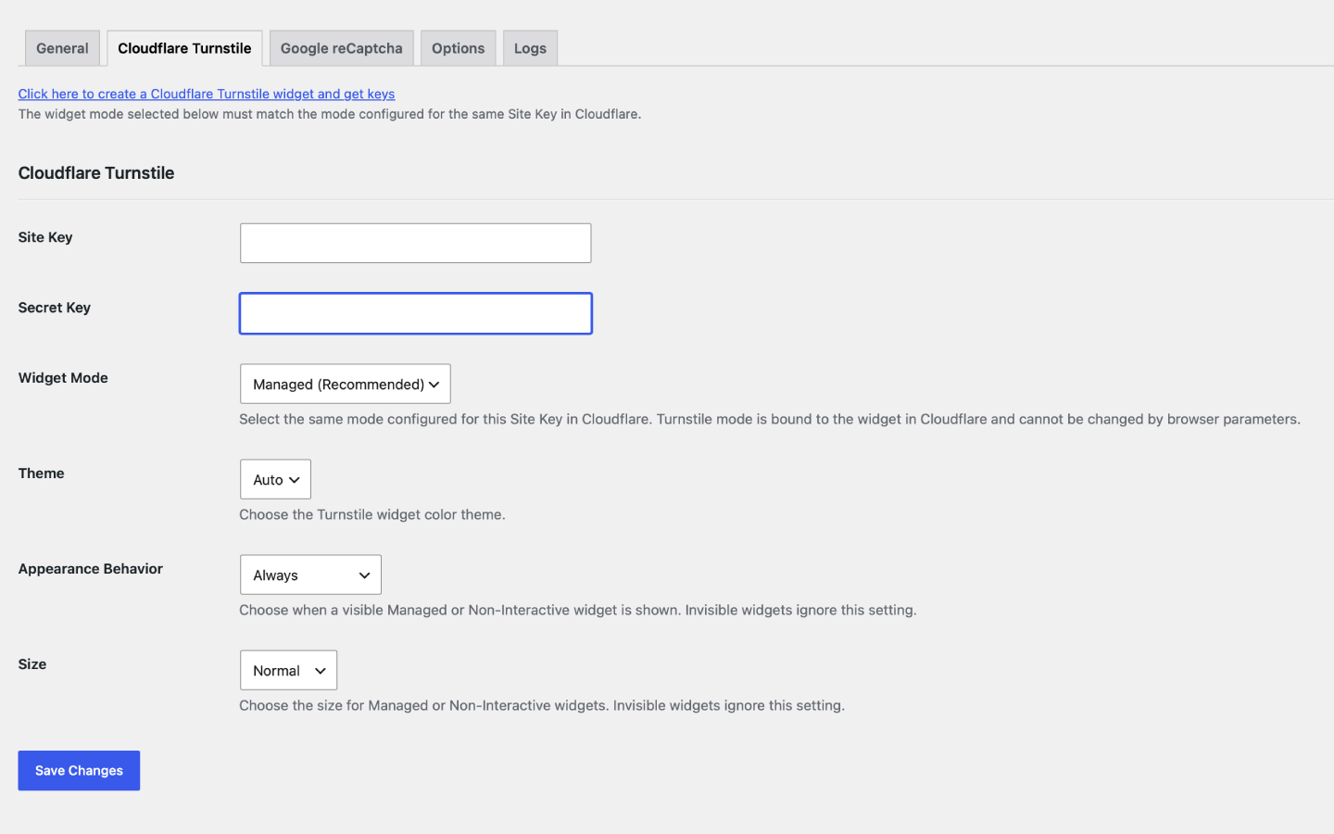The image size is (1334, 834).
Task: Click the Appearance Behavior label
Action: 91,569
